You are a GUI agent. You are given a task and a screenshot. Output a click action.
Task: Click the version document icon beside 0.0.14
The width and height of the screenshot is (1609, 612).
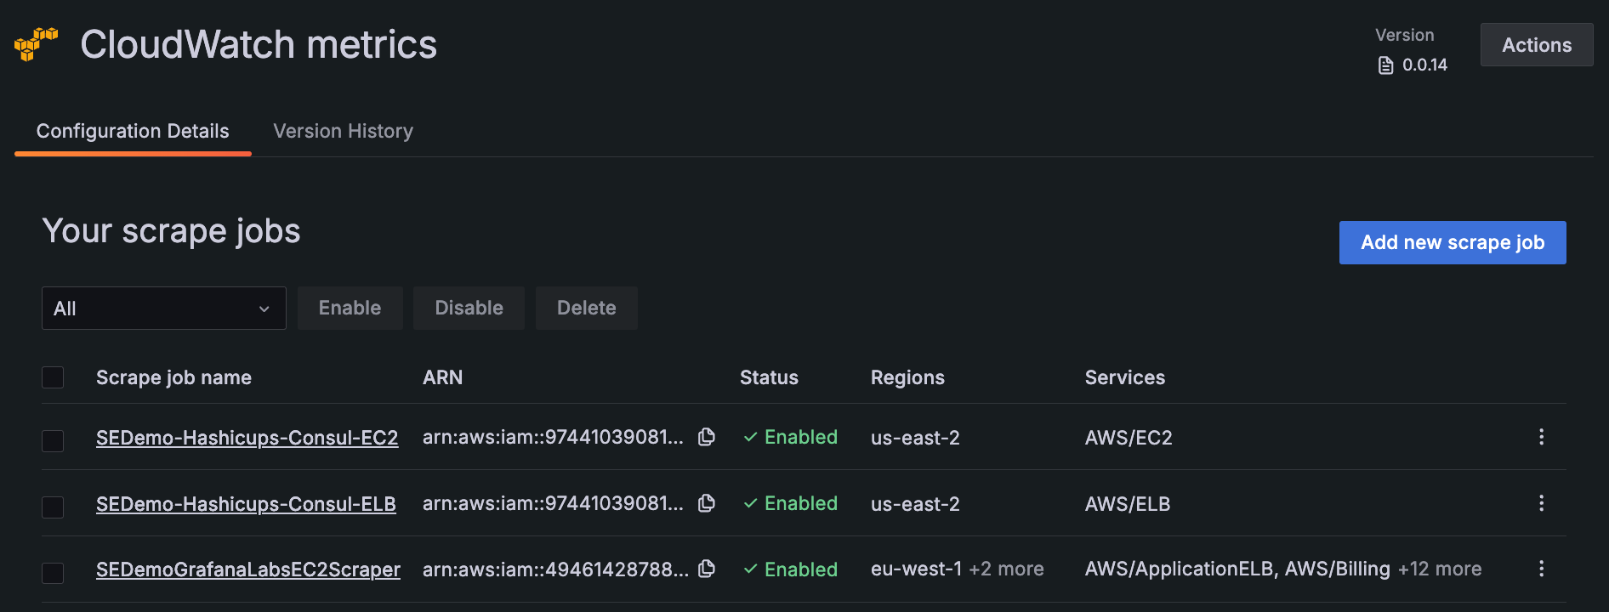tap(1384, 64)
